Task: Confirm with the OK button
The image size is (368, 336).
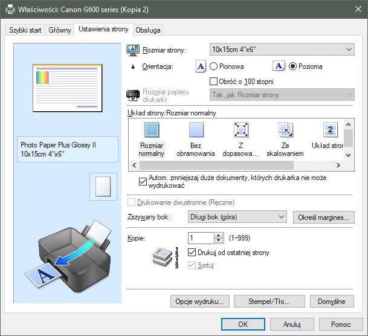Action: [243, 325]
